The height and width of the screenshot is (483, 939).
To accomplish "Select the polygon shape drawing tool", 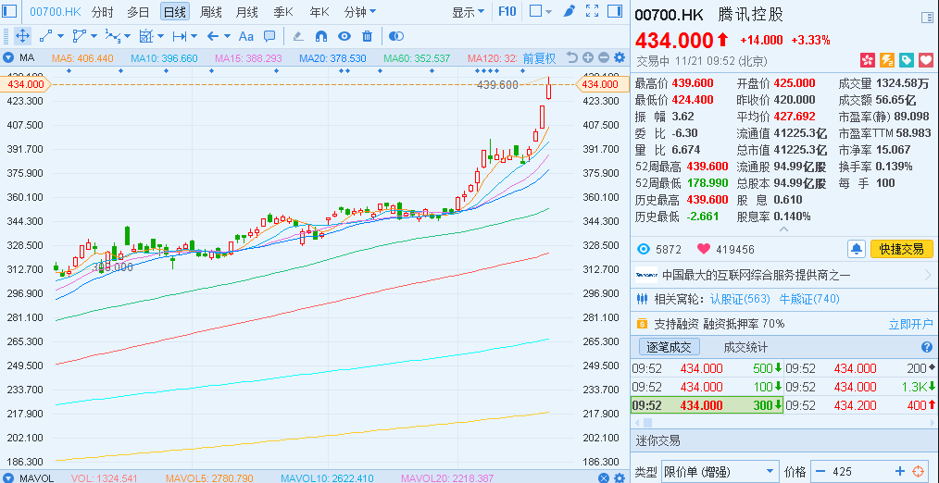I will coord(79,36).
